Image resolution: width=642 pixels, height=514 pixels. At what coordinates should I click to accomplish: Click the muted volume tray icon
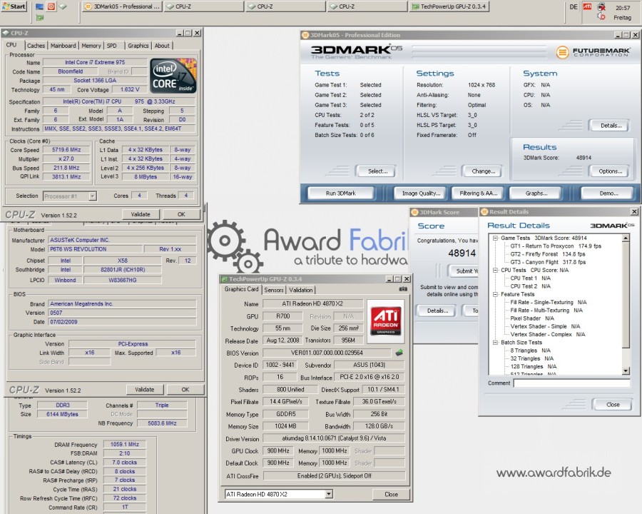pyautogui.click(x=601, y=16)
